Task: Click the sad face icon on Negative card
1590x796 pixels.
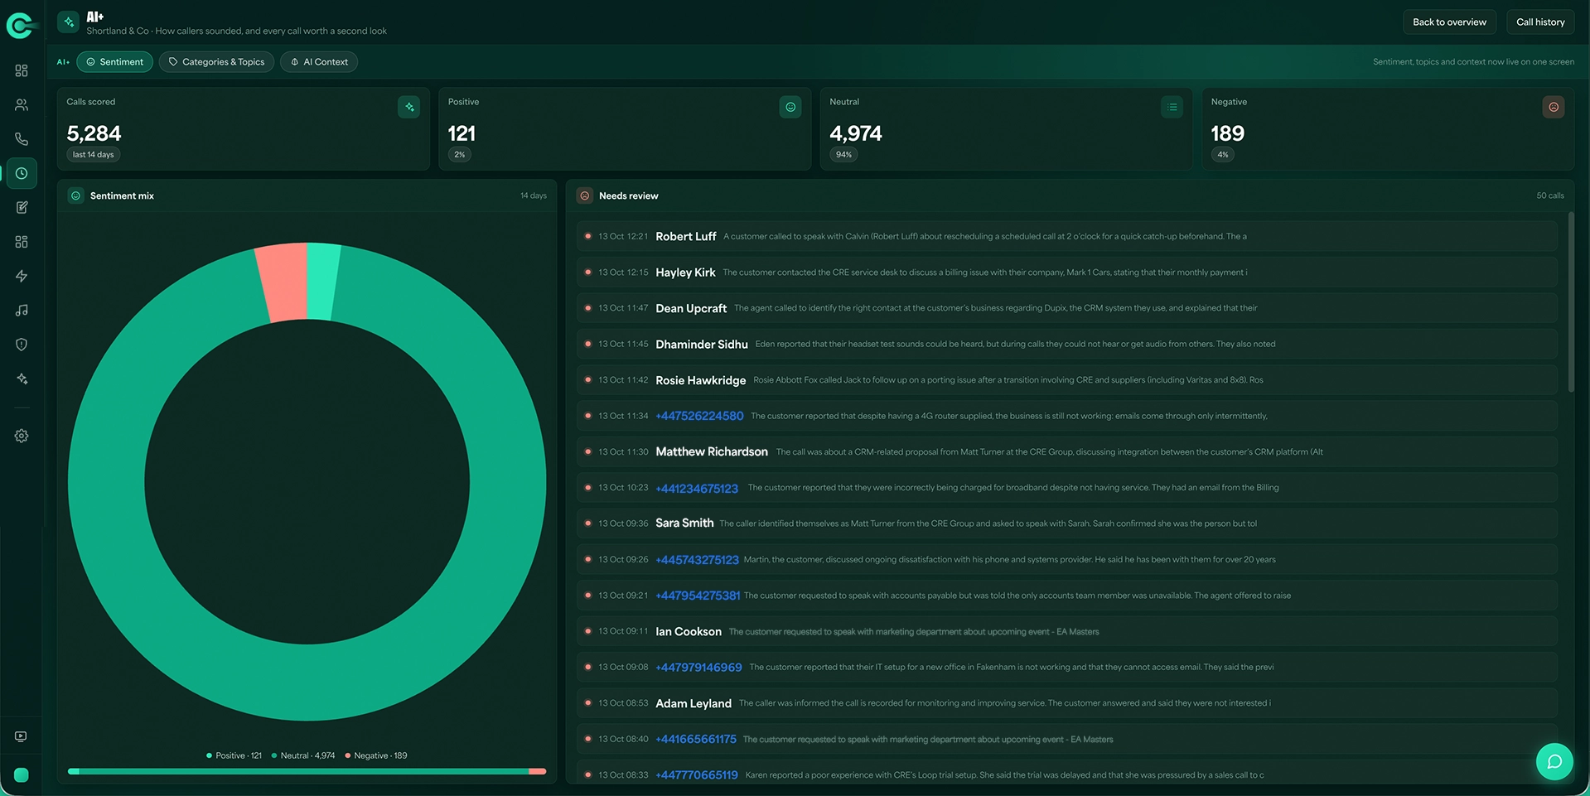Action: (1554, 107)
